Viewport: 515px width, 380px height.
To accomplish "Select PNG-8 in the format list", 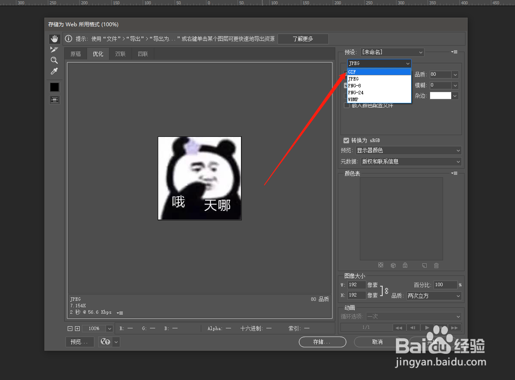I will [x=379, y=86].
